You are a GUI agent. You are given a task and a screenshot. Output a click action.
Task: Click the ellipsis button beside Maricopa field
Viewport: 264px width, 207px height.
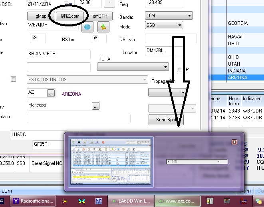95,106
